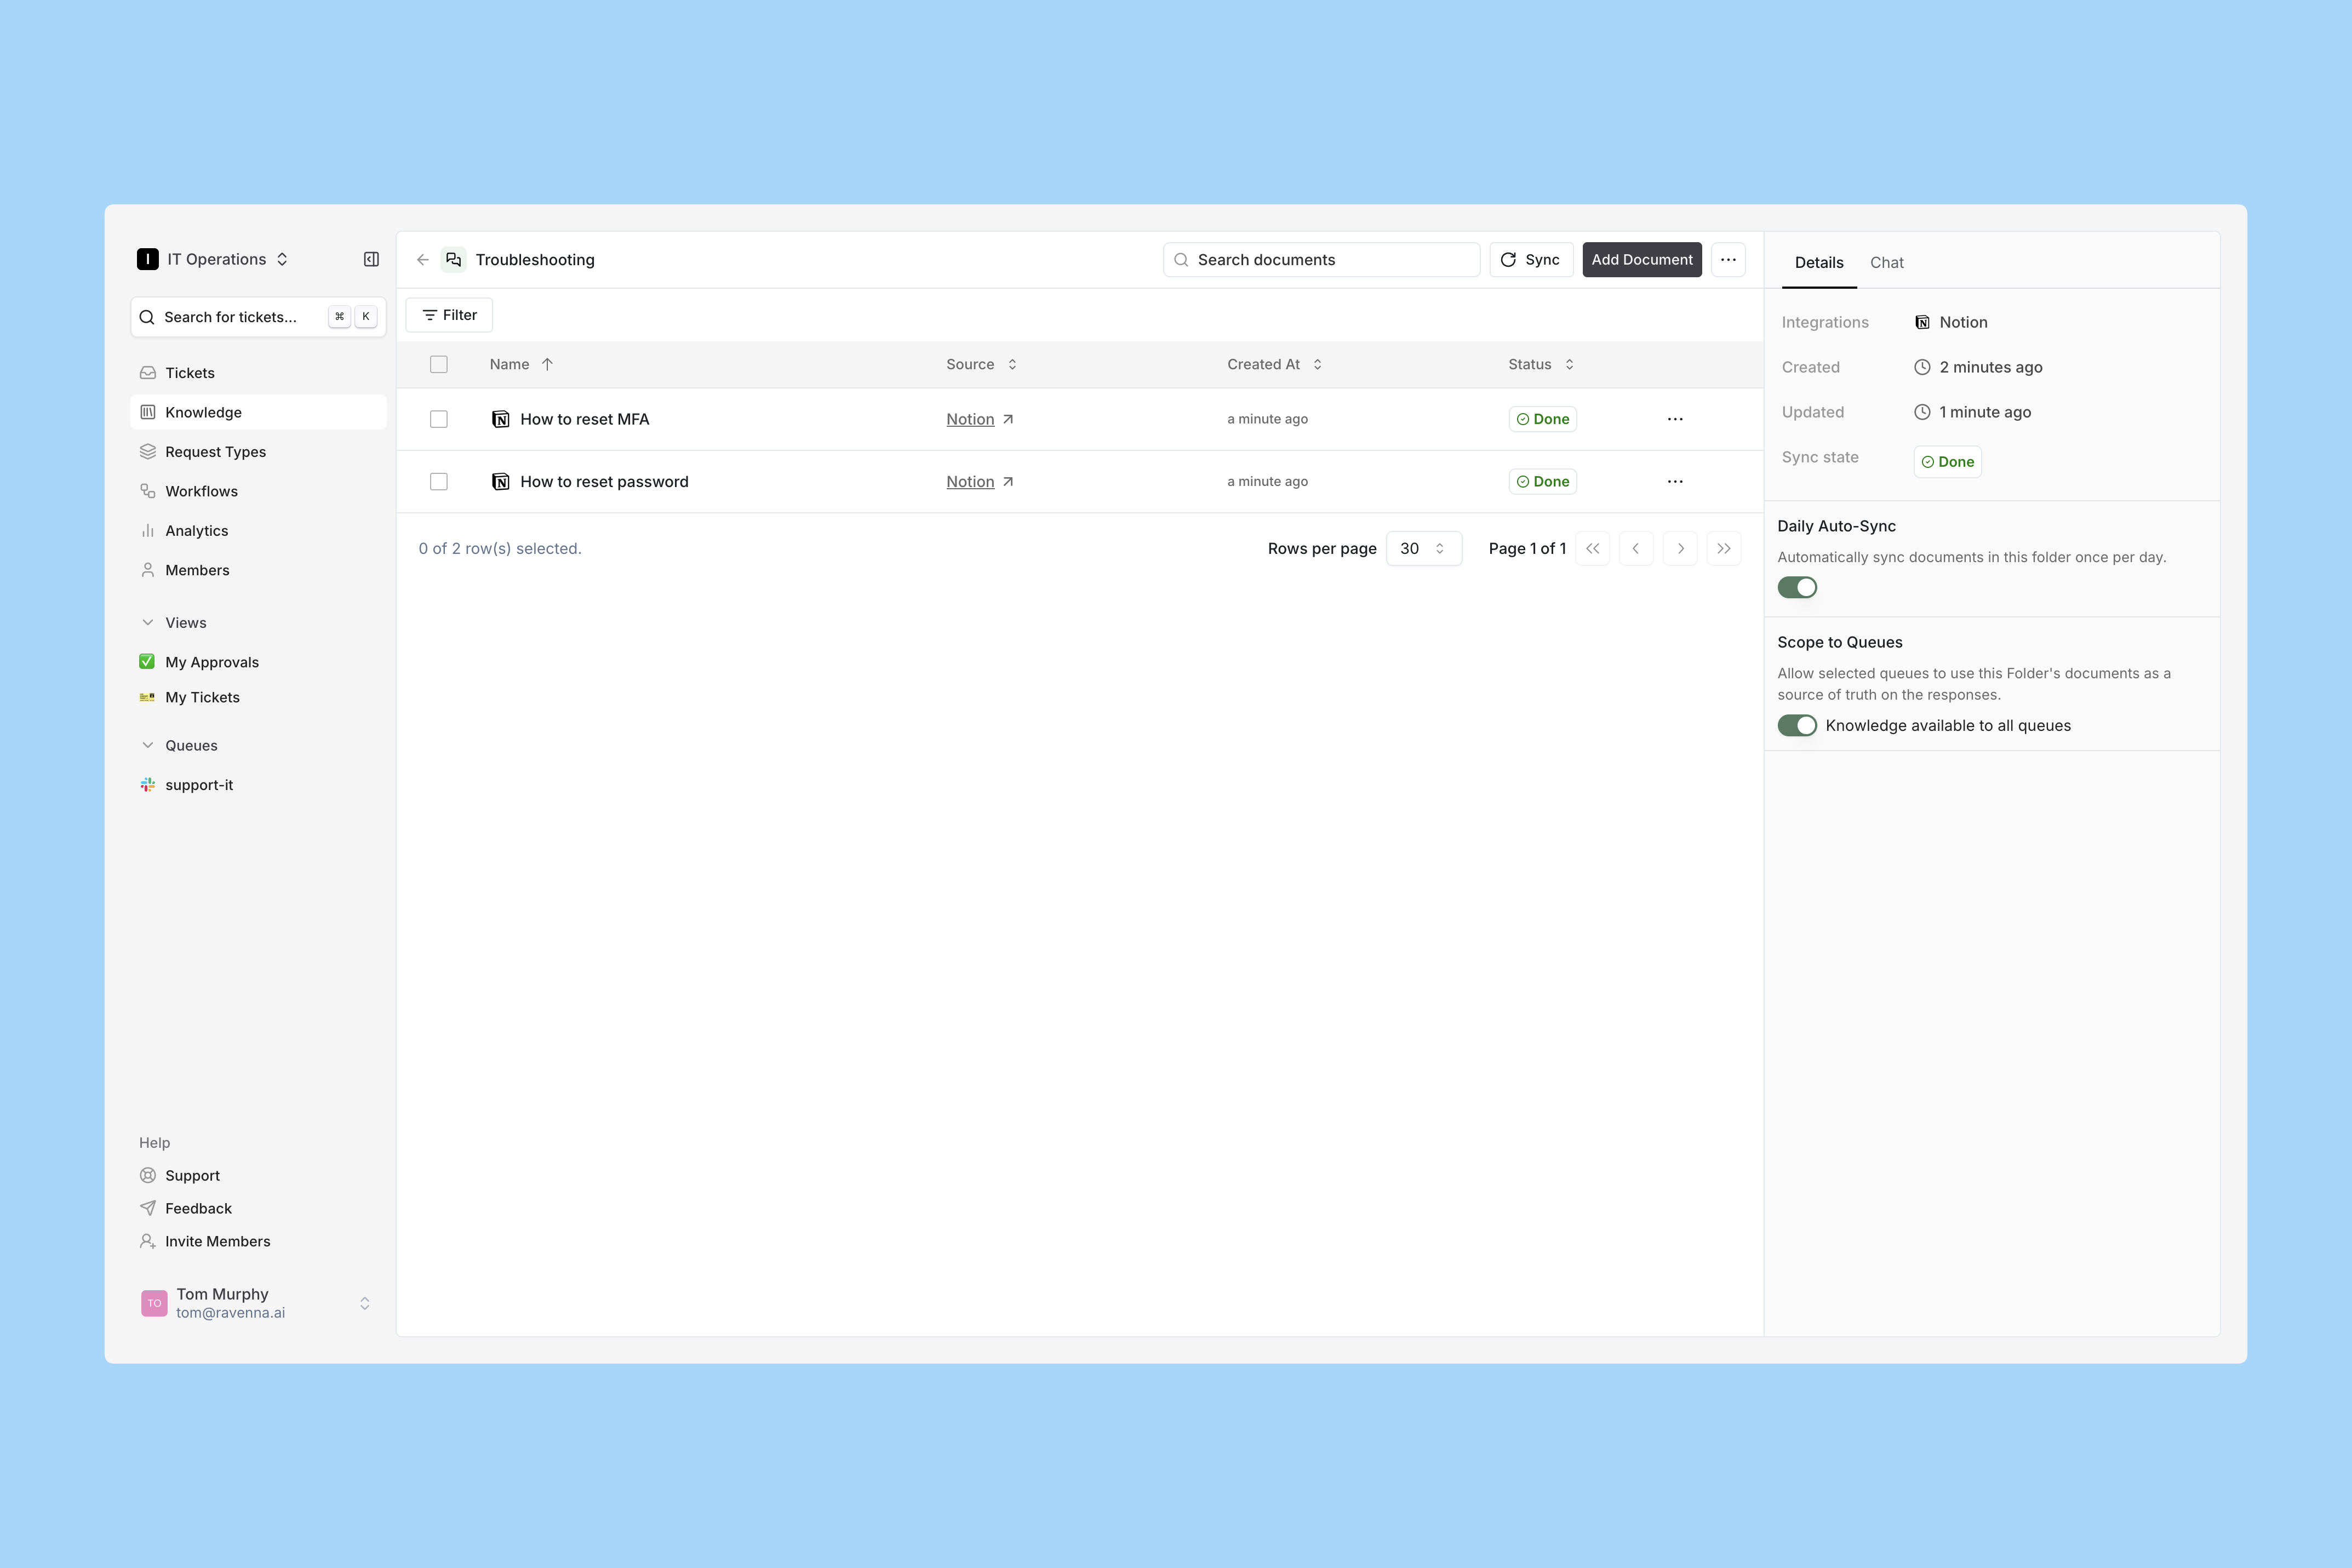Toggle Knowledge available to all queues
2352x1568 pixels.
pos(1797,726)
